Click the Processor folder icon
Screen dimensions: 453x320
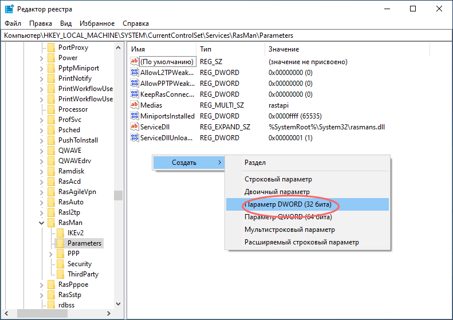[x=51, y=109]
